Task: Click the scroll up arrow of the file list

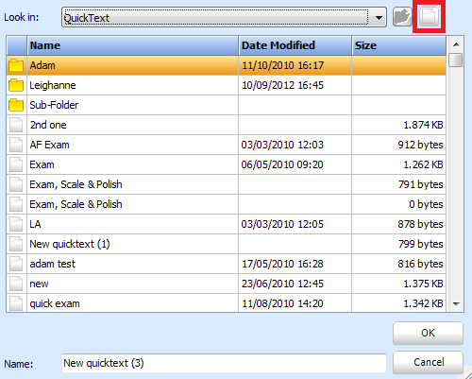Action: [456, 44]
